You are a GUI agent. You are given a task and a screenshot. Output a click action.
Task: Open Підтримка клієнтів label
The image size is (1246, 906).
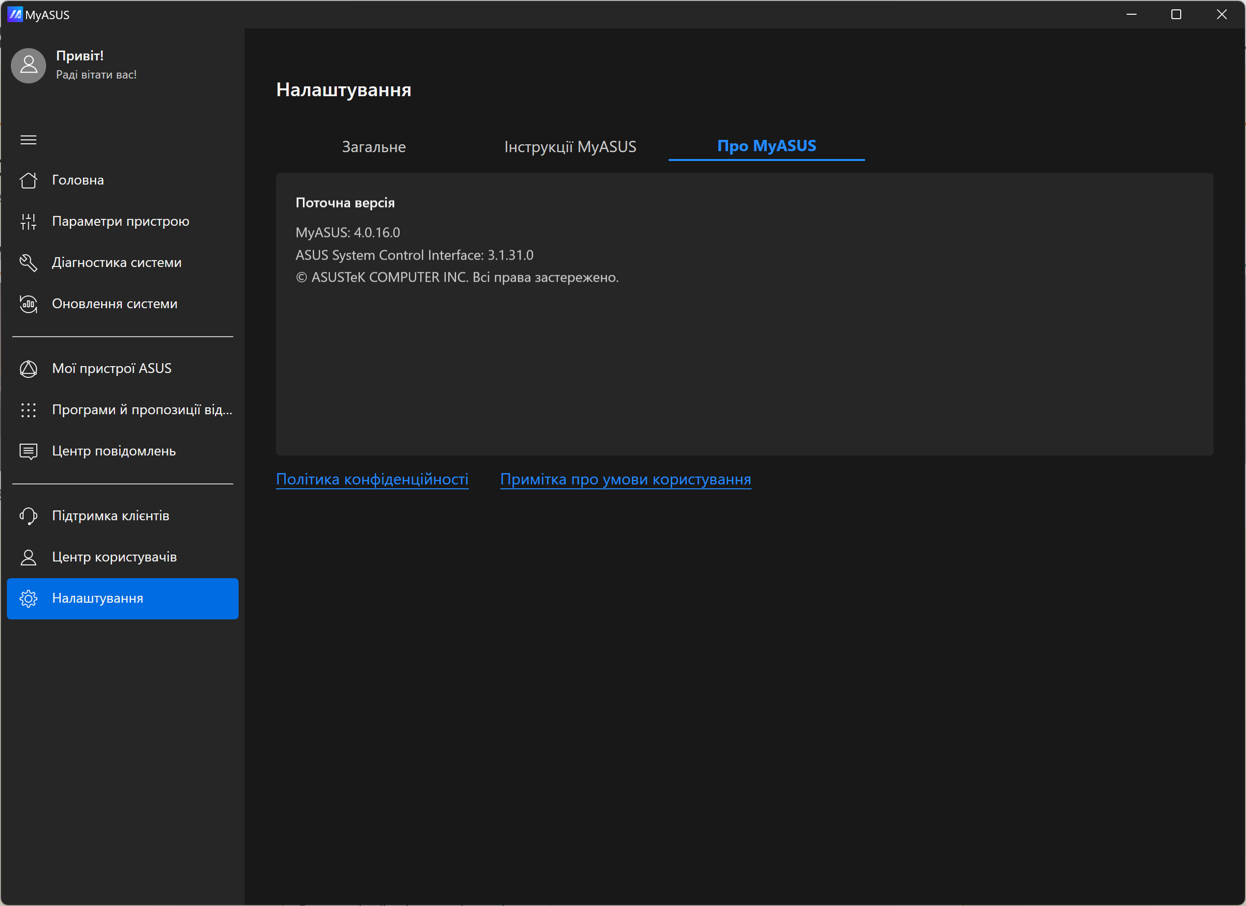click(111, 516)
